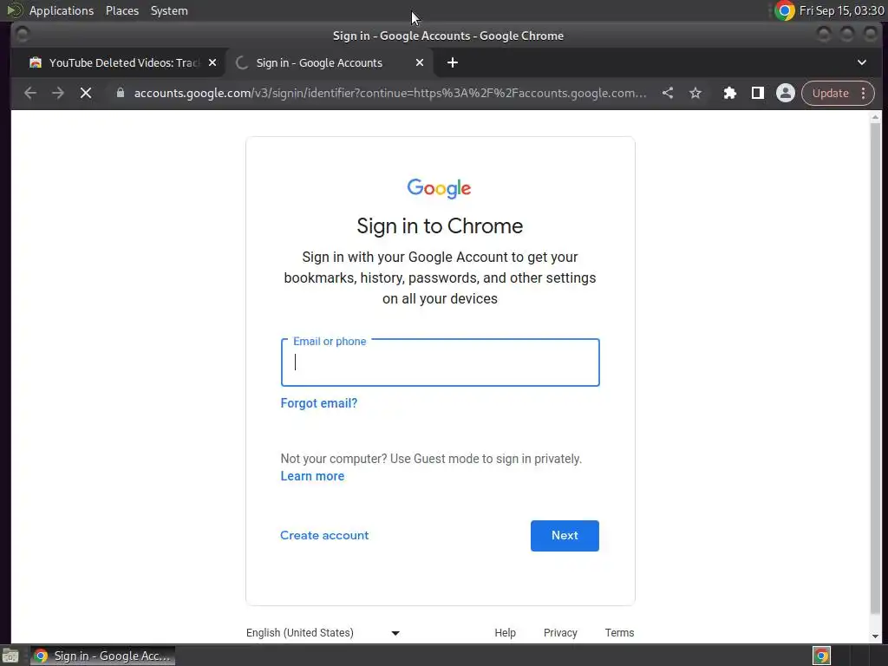Click the Google logo

pos(439,188)
